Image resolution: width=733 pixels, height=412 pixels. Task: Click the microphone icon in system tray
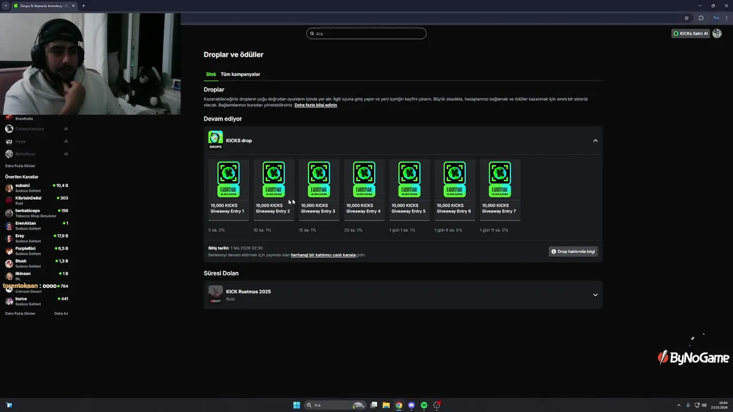click(x=688, y=405)
